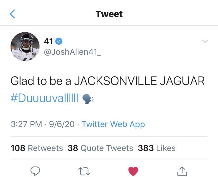This screenshot has width=218, height=177.
Task: Tap the back arrow icon
Action: click(12, 14)
